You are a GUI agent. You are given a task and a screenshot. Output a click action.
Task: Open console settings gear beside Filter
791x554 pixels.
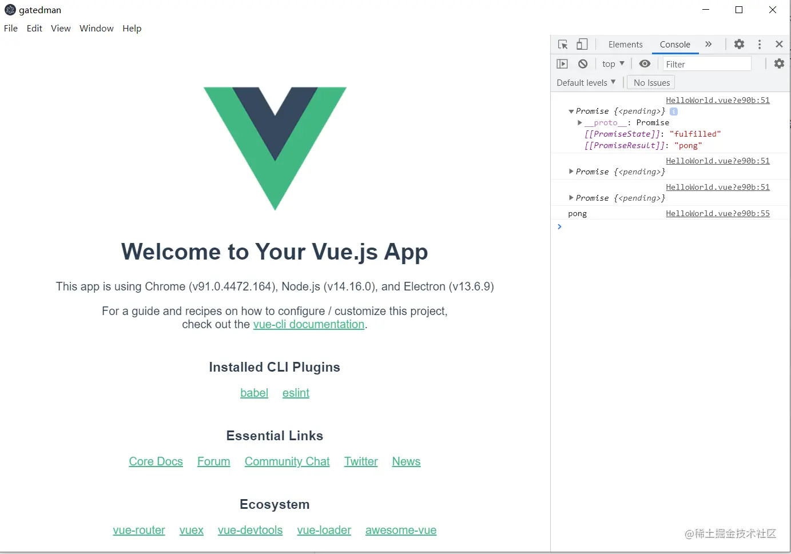coord(779,63)
